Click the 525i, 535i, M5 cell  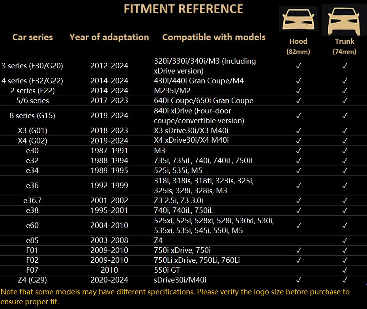(x=178, y=170)
